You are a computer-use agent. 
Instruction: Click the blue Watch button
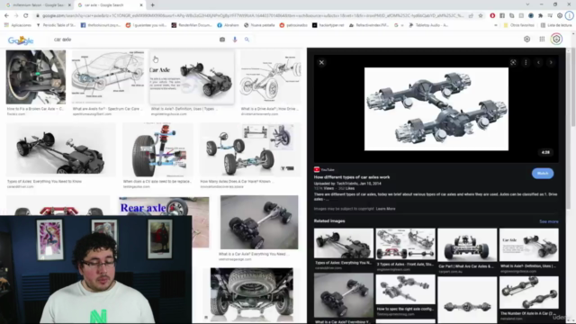(x=543, y=174)
